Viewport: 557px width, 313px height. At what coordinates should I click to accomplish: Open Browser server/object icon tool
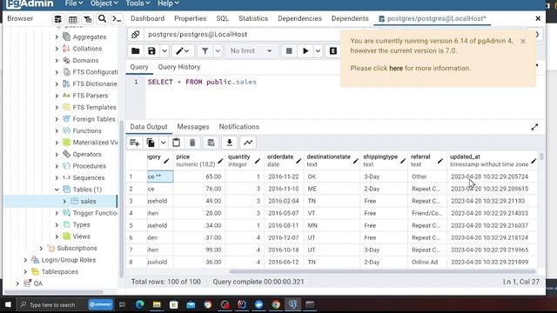[x=58, y=19]
